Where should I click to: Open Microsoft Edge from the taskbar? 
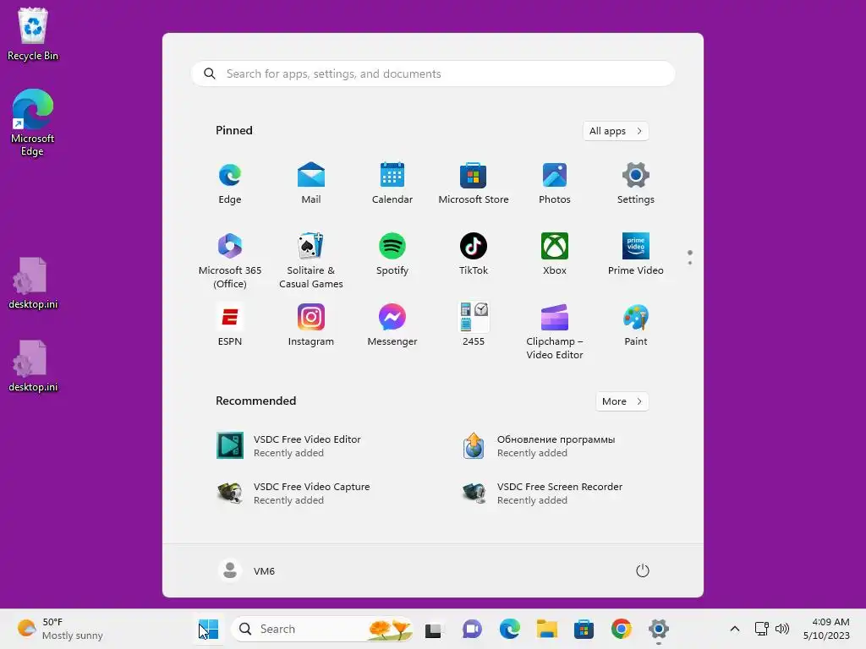509,629
